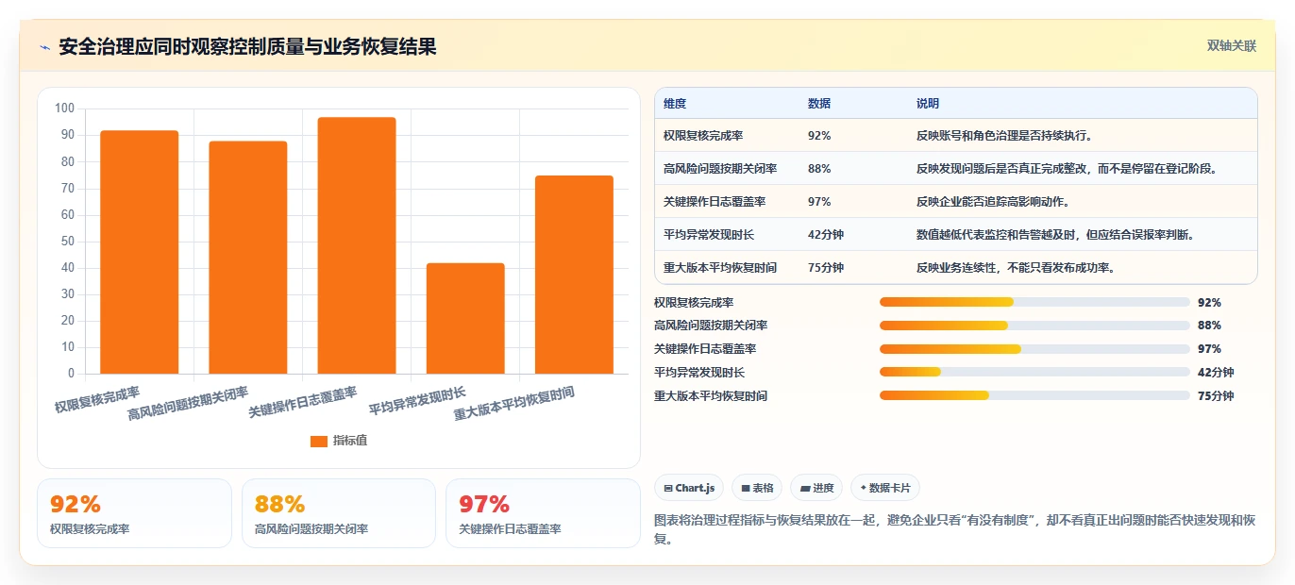Viewport: 1295px width, 585px height.
Task: Open the 97% 关键操作日志覆盖率 data card
Action: tap(543, 513)
